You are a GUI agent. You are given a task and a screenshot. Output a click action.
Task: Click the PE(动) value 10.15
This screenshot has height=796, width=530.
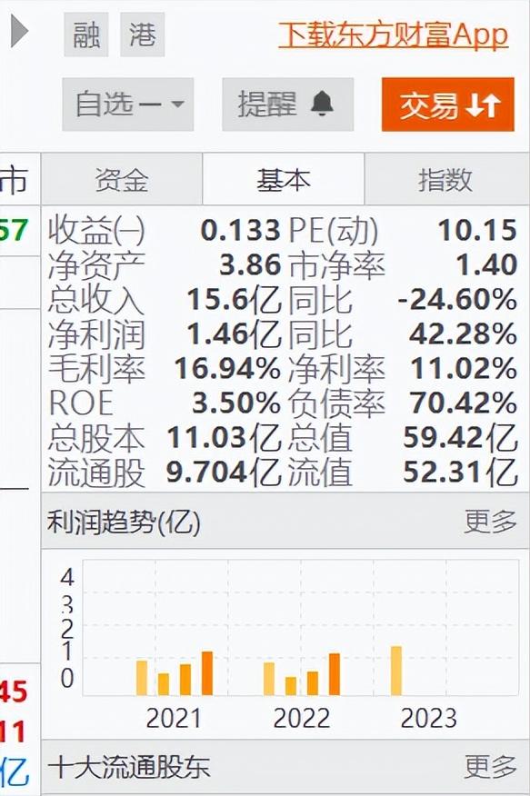477,231
